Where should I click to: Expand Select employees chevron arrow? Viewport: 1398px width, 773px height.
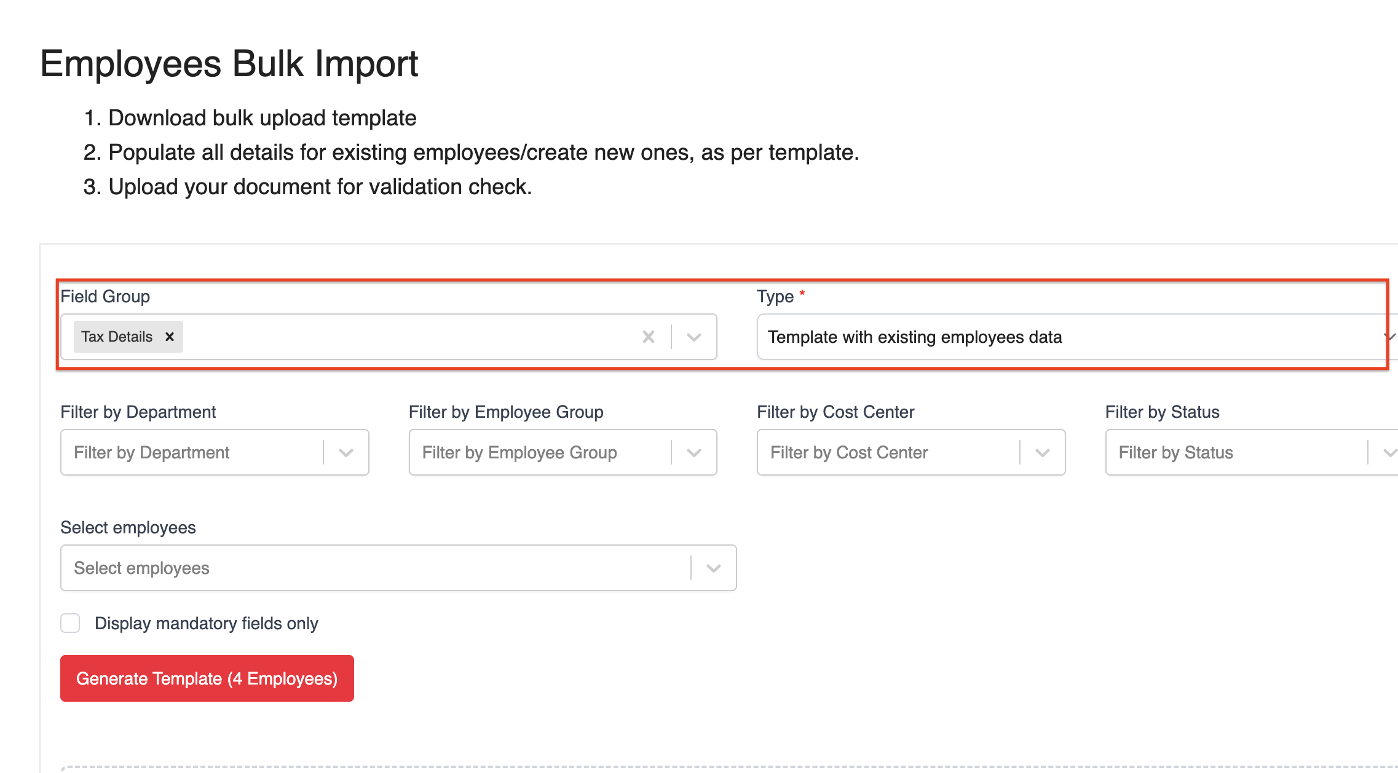[714, 568]
